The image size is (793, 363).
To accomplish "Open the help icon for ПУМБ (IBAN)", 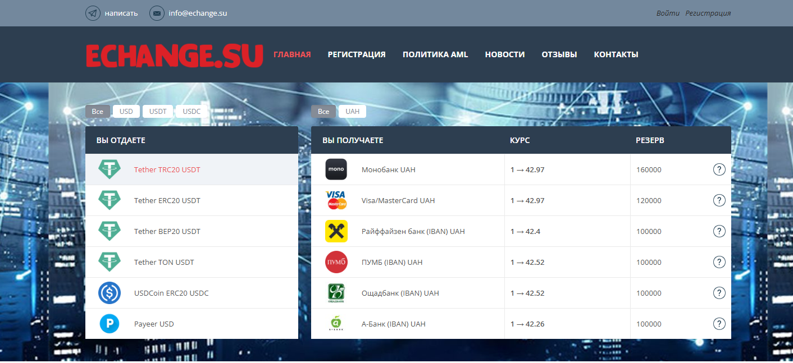I will pyautogui.click(x=719, y=262).
